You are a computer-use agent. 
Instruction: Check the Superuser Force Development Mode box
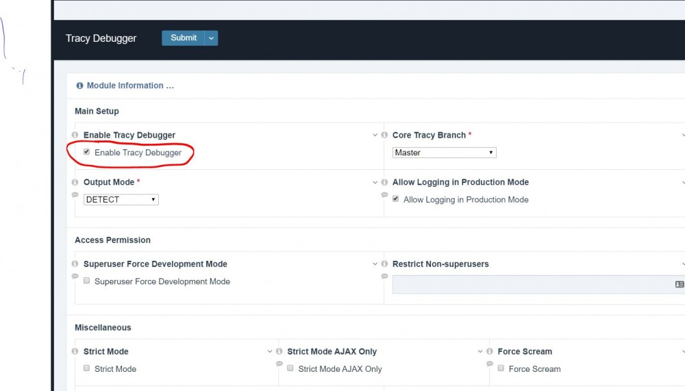tap(87, 281)
